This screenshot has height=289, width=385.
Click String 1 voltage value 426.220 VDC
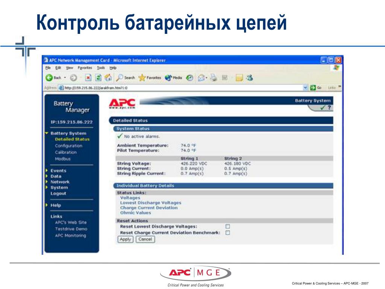(x=194, y=163)
